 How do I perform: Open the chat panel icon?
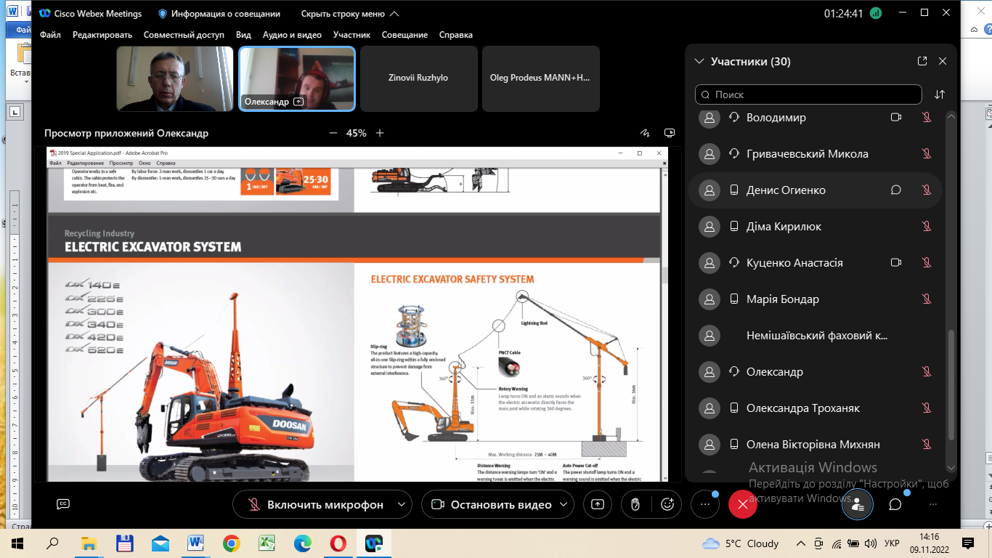(x=895, y=504)
